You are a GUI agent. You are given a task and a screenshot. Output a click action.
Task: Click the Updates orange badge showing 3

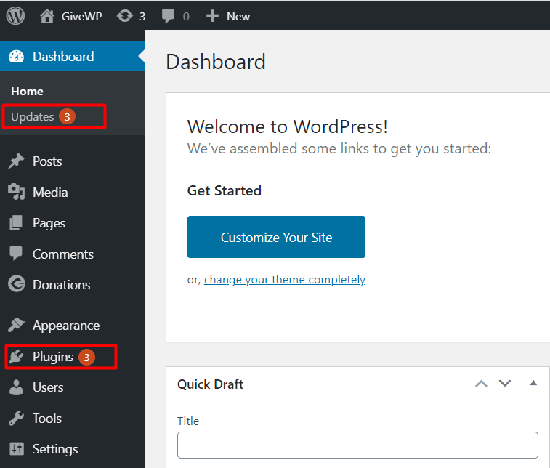coord(67,116)
